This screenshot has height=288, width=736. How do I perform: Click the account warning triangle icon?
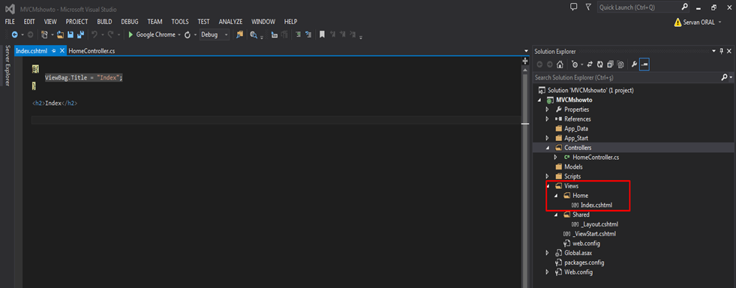point(677,22)
